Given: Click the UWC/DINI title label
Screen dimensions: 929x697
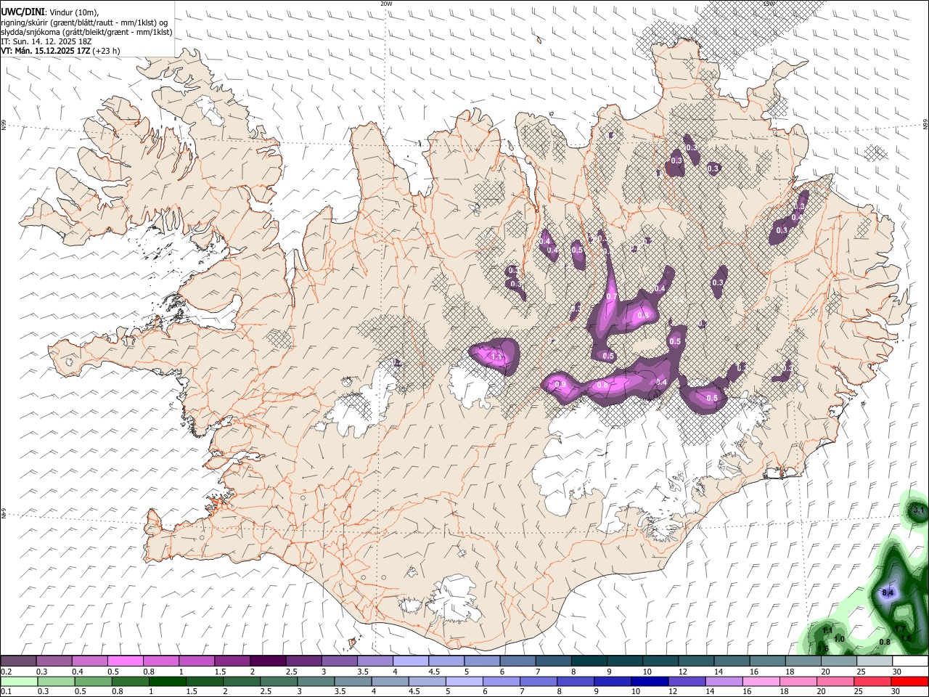Looking at the screenshot, I should pos(22,12).
